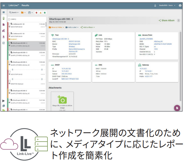This screenshot has width=185, height=165.
Task: Open the Move to Folder dropdown
Action: pyautogui.click(x=56, y=27)
